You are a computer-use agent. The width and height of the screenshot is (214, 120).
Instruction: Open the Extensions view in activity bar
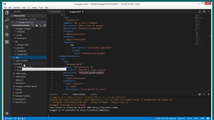click(7, 42)
